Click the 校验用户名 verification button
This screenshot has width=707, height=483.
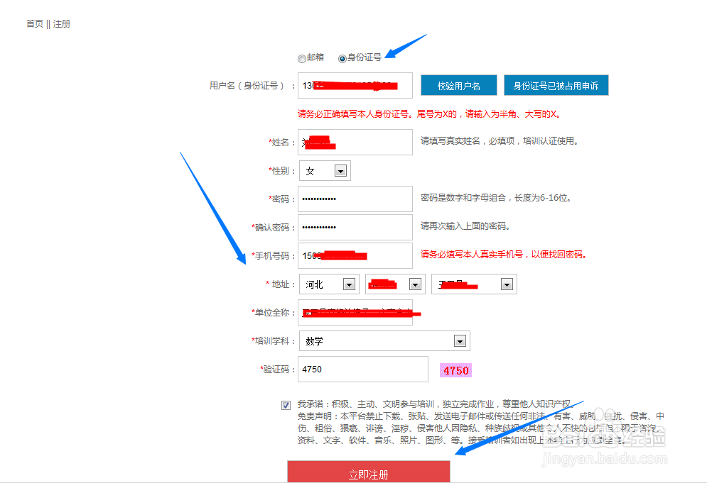(458, 84)
